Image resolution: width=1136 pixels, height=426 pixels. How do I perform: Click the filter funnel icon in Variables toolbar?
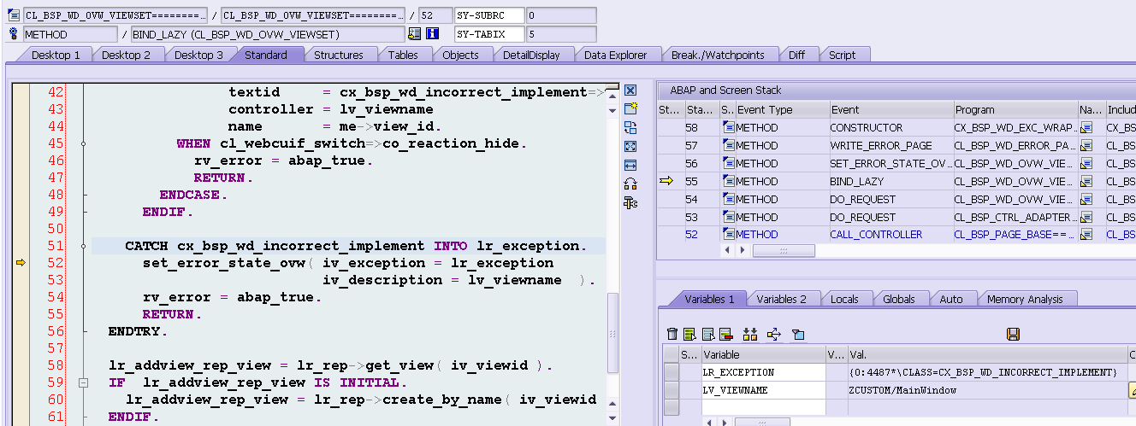pyautogui.click(x=798, y=334)
